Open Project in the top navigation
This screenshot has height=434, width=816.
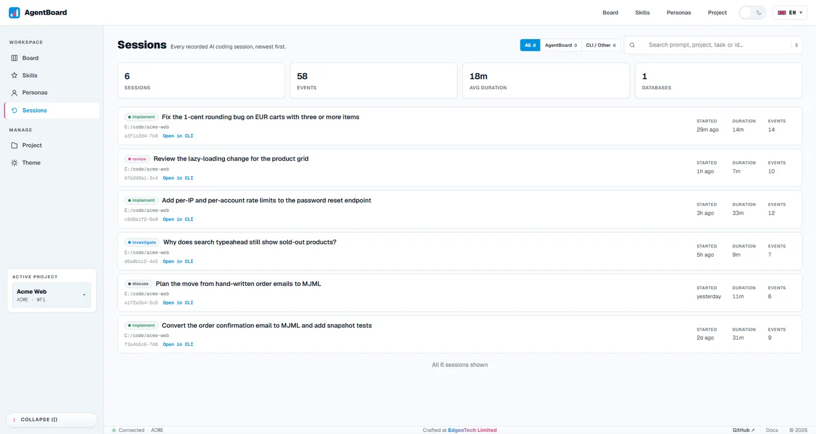click(x=717, y=13)
